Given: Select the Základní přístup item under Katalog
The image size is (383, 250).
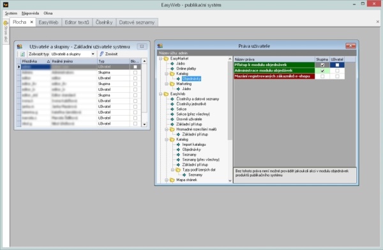Looking at the screenshot, I should (195, 165).
